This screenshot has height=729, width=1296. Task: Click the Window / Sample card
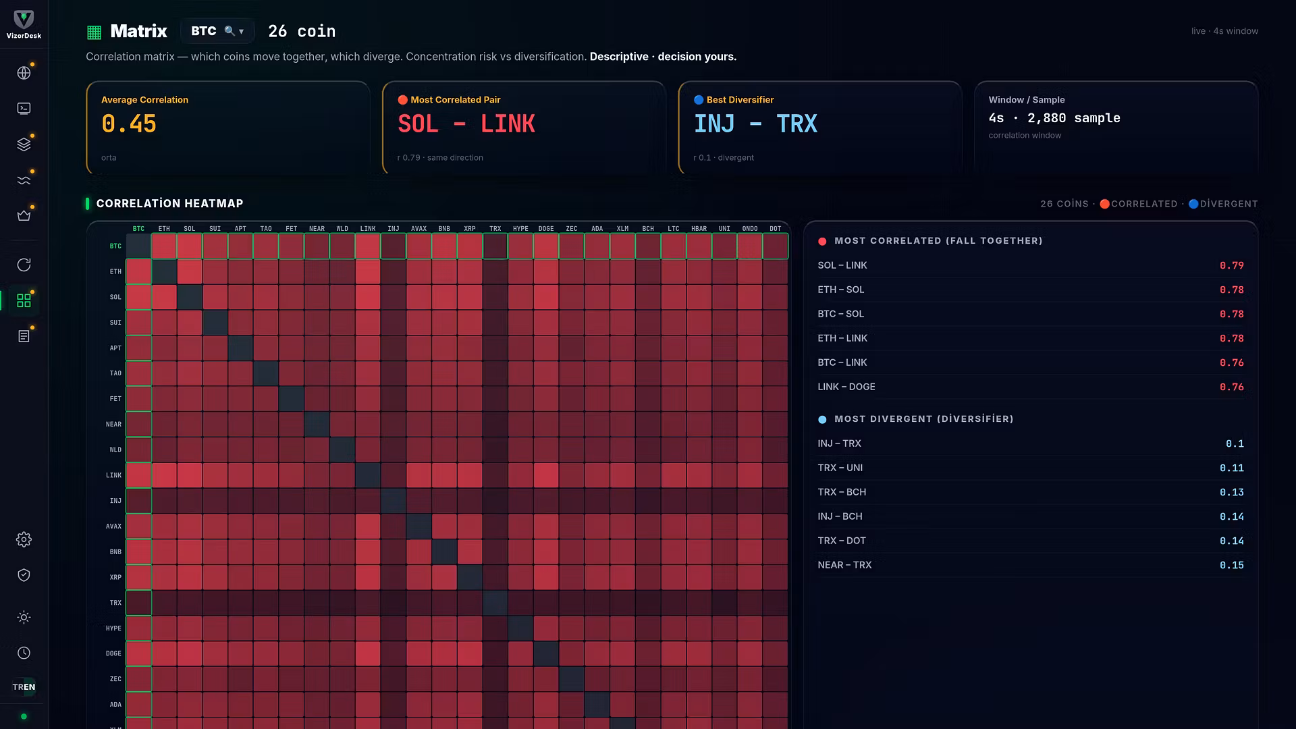[1116, 128]
